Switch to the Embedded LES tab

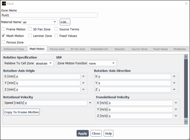click(99, 49)
